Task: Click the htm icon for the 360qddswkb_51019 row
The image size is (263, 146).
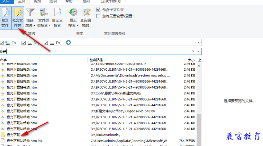Action: [x=2, y=111]
